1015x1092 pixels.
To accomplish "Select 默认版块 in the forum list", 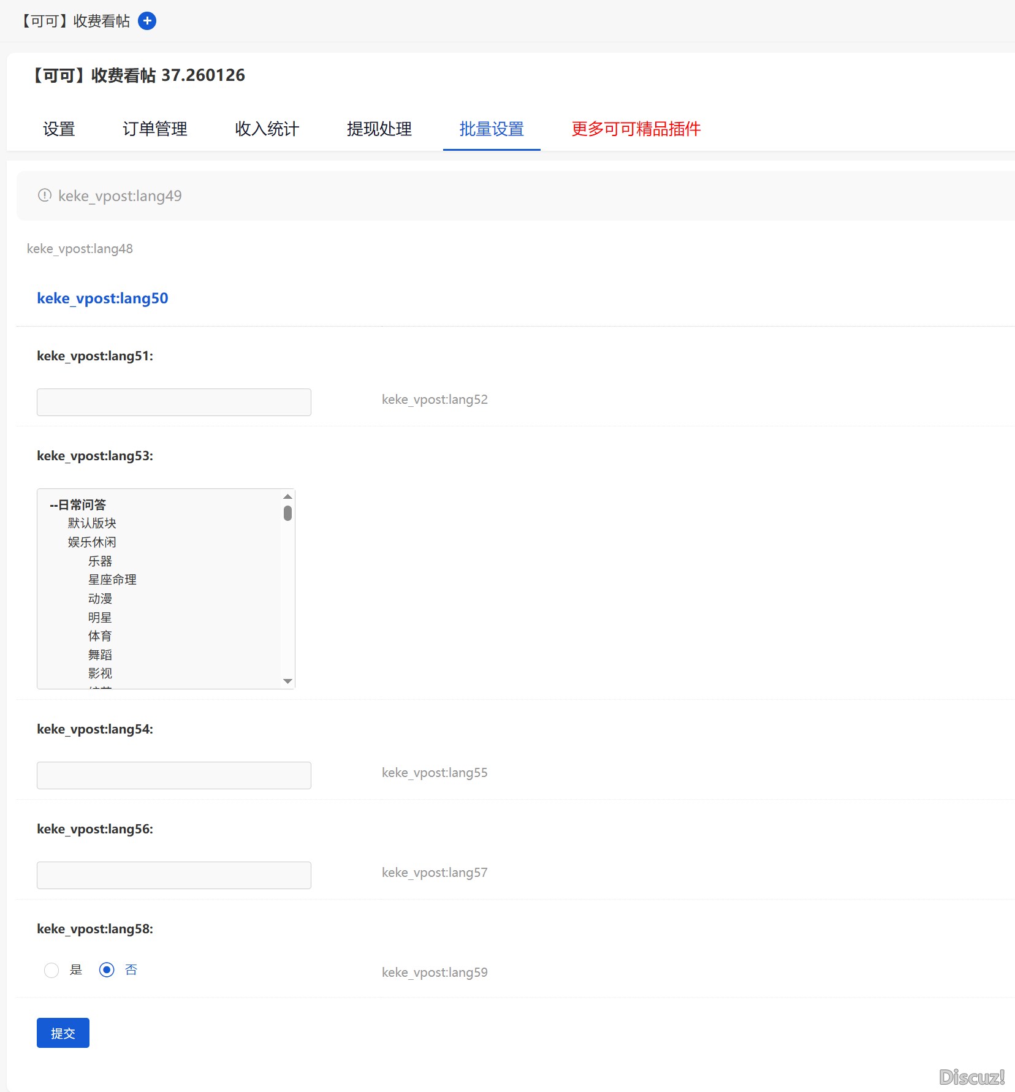I will (x=92, y=523).
